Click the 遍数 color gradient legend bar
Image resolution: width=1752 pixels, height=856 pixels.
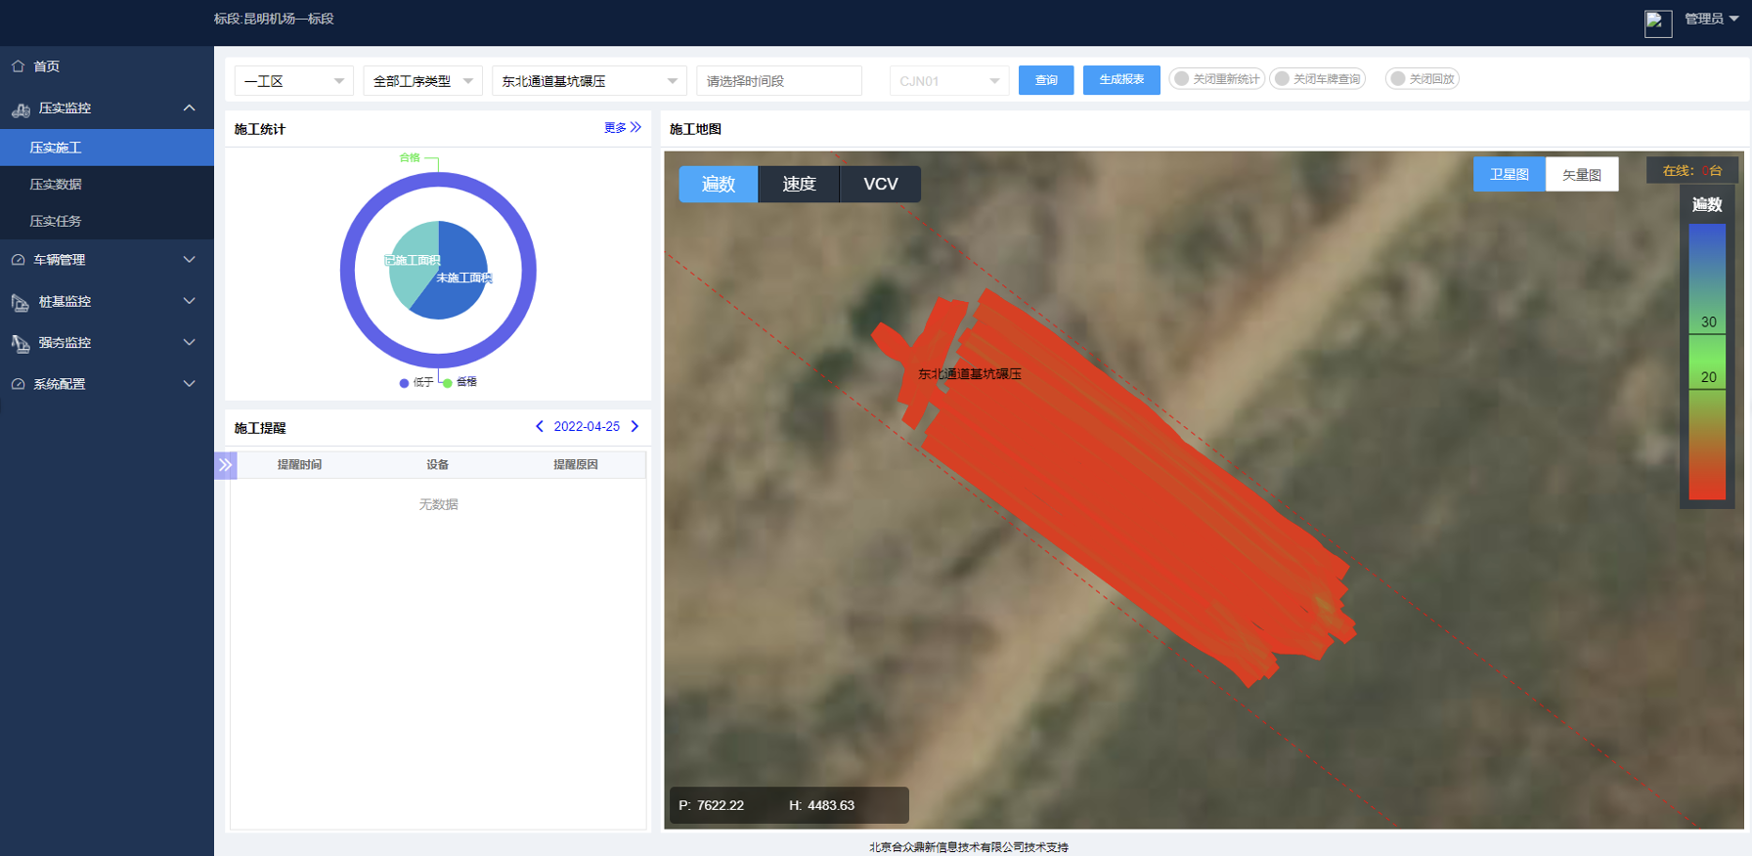click(1707, 362)
